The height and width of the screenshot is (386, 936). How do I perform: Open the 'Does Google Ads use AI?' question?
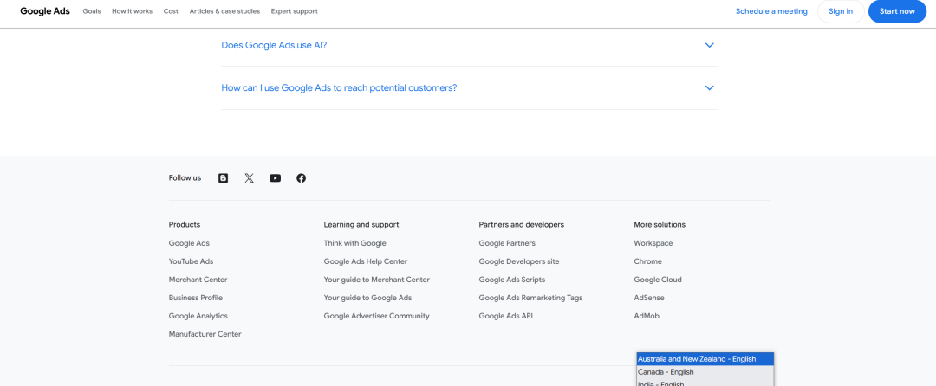coord(274,45)
